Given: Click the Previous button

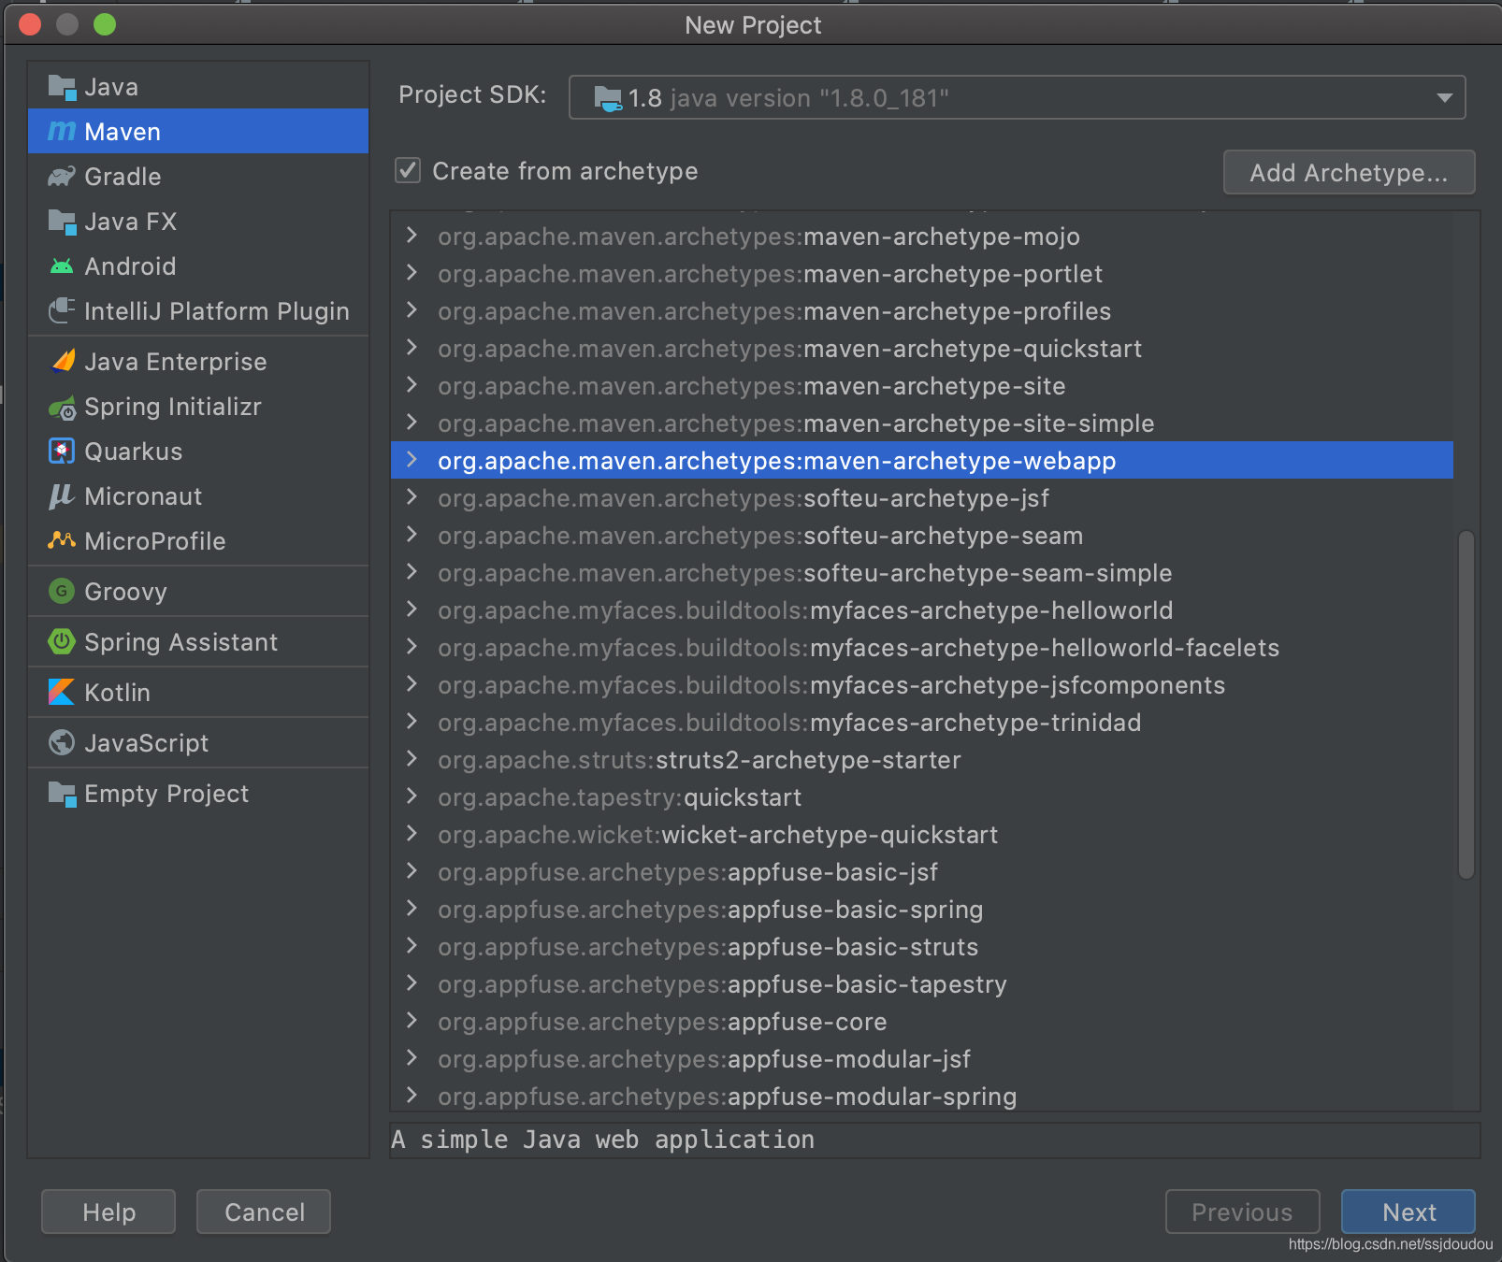Looking at the screenshot, I should (1242, 1212).
